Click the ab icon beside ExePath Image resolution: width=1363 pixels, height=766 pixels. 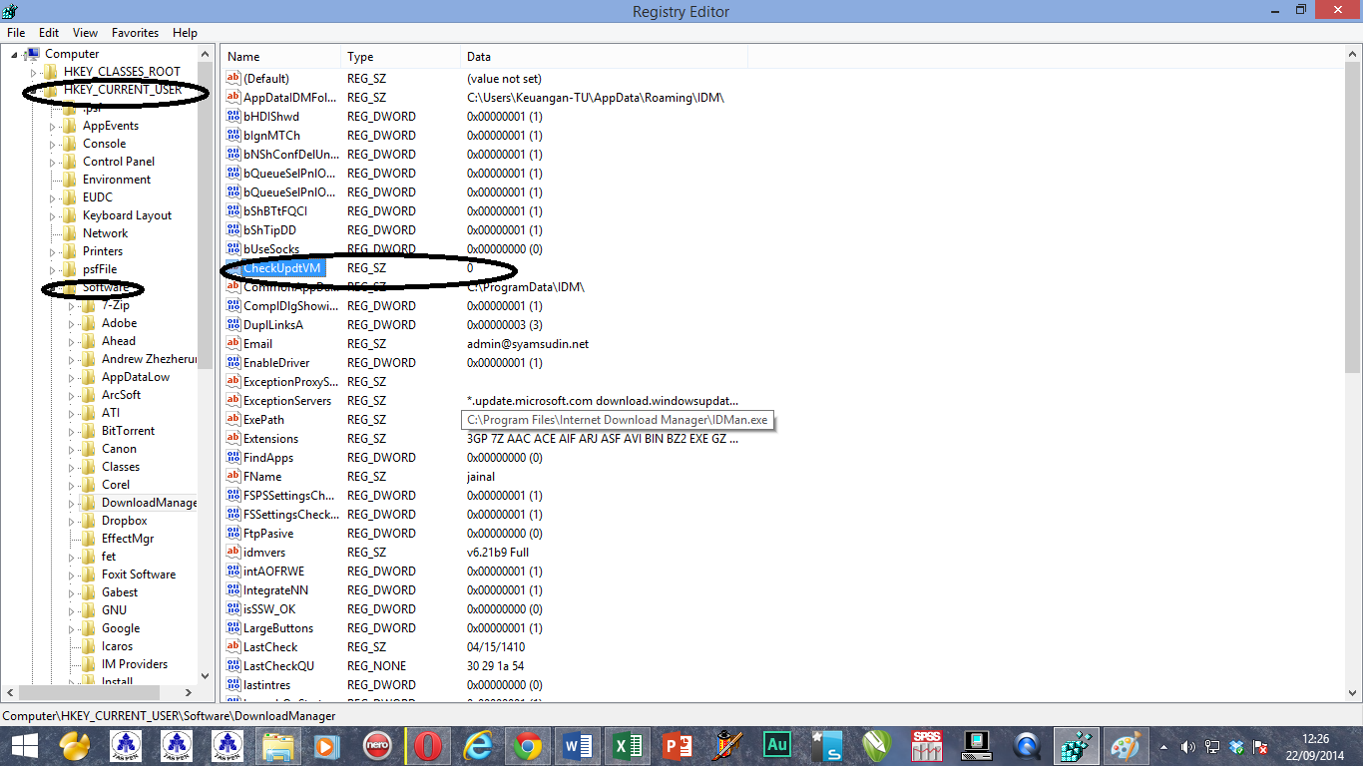coord(231,419)
